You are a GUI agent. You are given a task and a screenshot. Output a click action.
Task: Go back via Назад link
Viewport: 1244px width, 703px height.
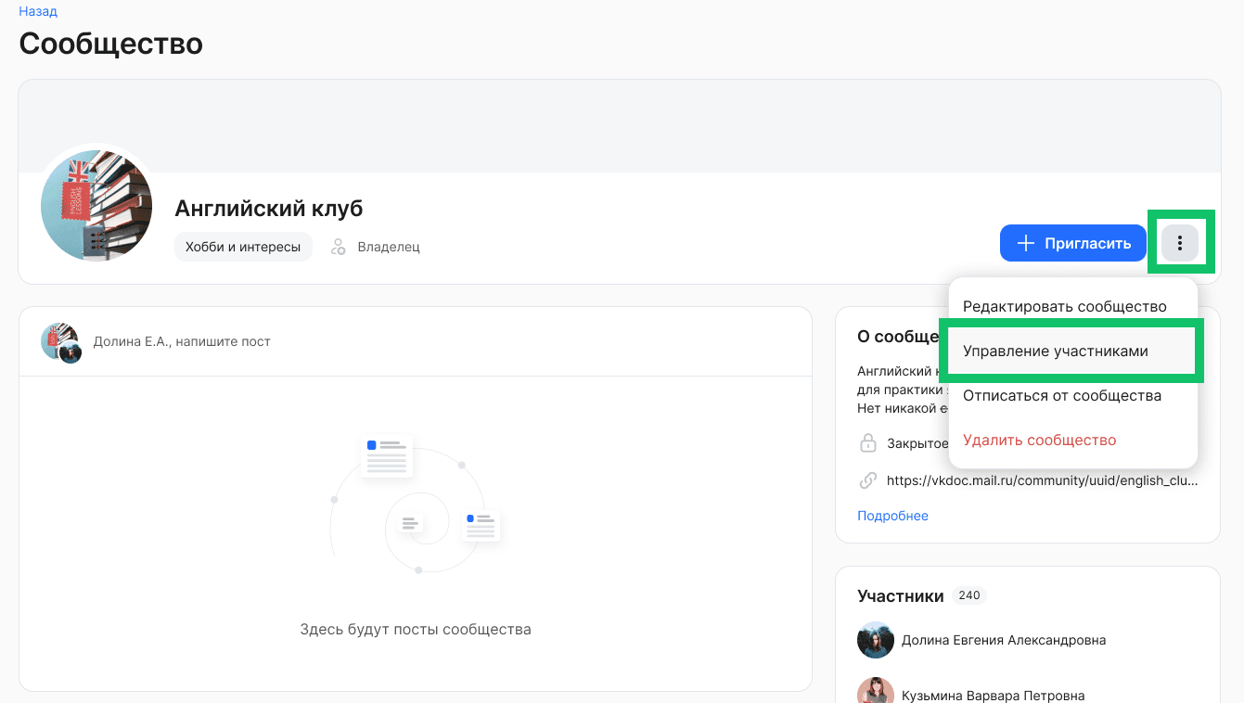pos(38,12)
